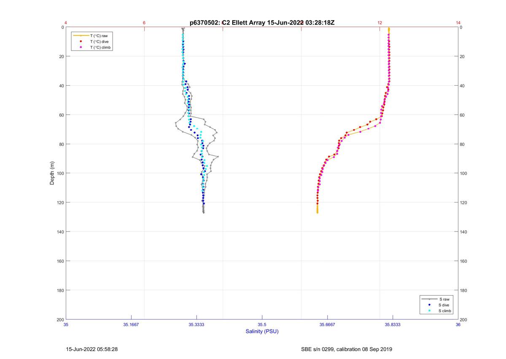Click the salinity tick label 35.1667
The width and height of the screenshot is (506, 359).
pos(131,325)
